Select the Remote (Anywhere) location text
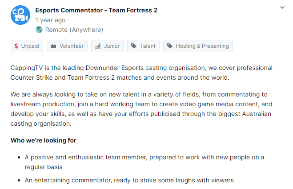This screenshot has width=293, height=189. pos(74,30)
